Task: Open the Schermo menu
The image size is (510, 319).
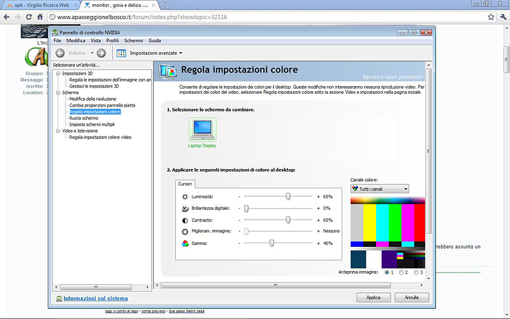Action: (134, 41)
